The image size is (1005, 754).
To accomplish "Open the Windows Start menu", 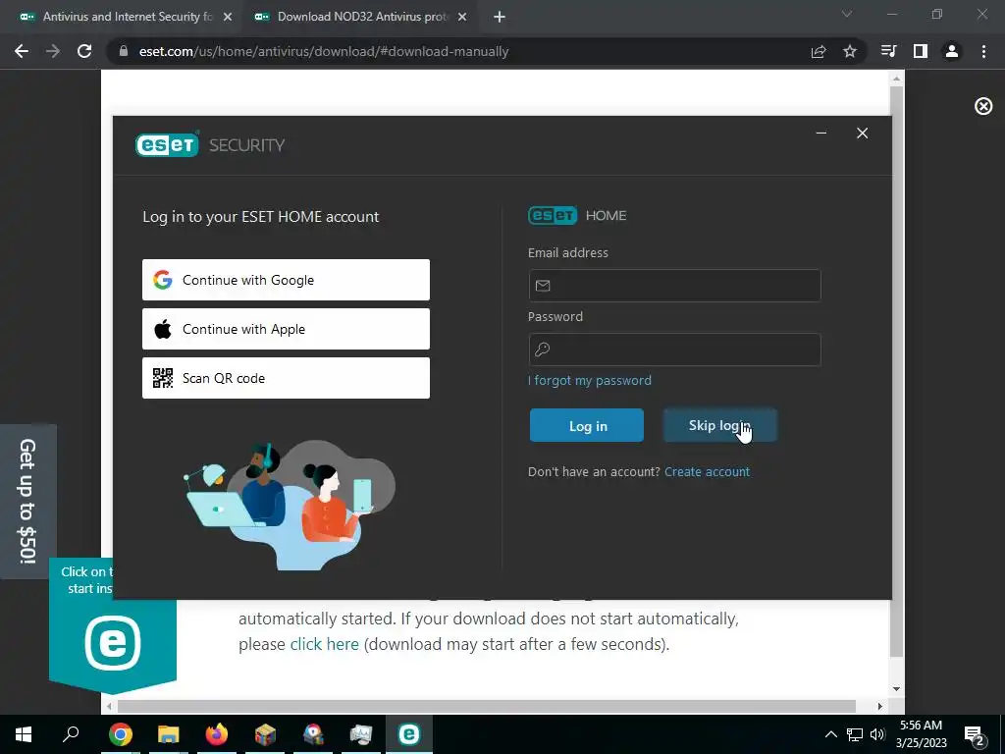I will pos(24,734).
